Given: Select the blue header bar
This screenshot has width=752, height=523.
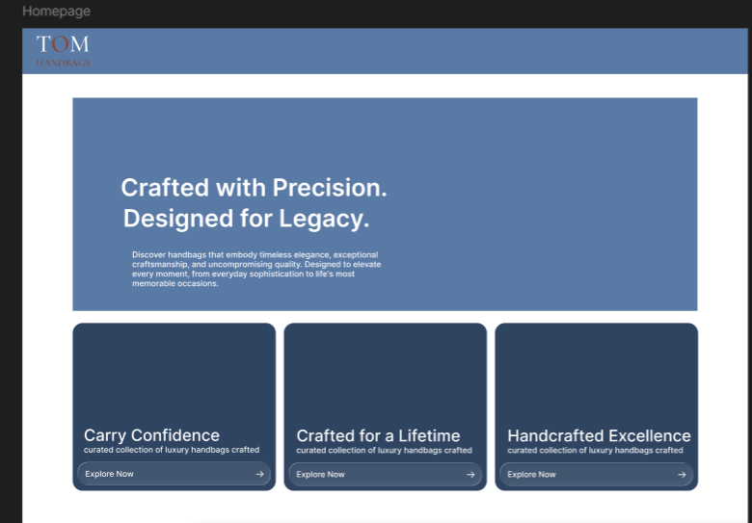Looking at the screenshot, I should (385, 51).
